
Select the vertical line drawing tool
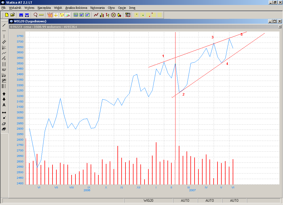coord(4,36)
